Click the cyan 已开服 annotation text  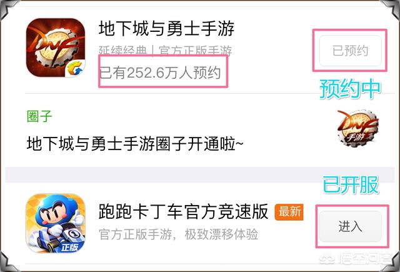(351, 184)
